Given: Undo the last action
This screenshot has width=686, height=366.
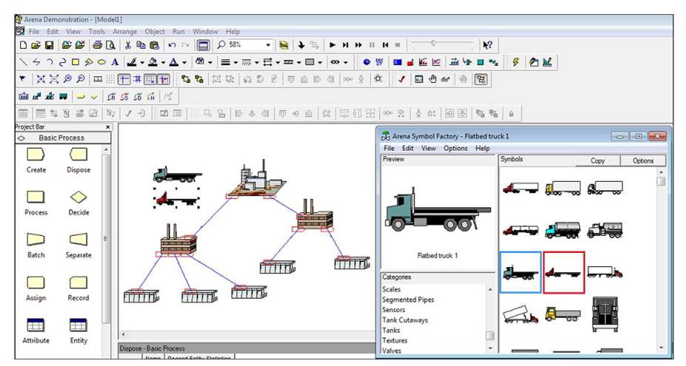Looking at the screenshot, I should pos(172,44).
